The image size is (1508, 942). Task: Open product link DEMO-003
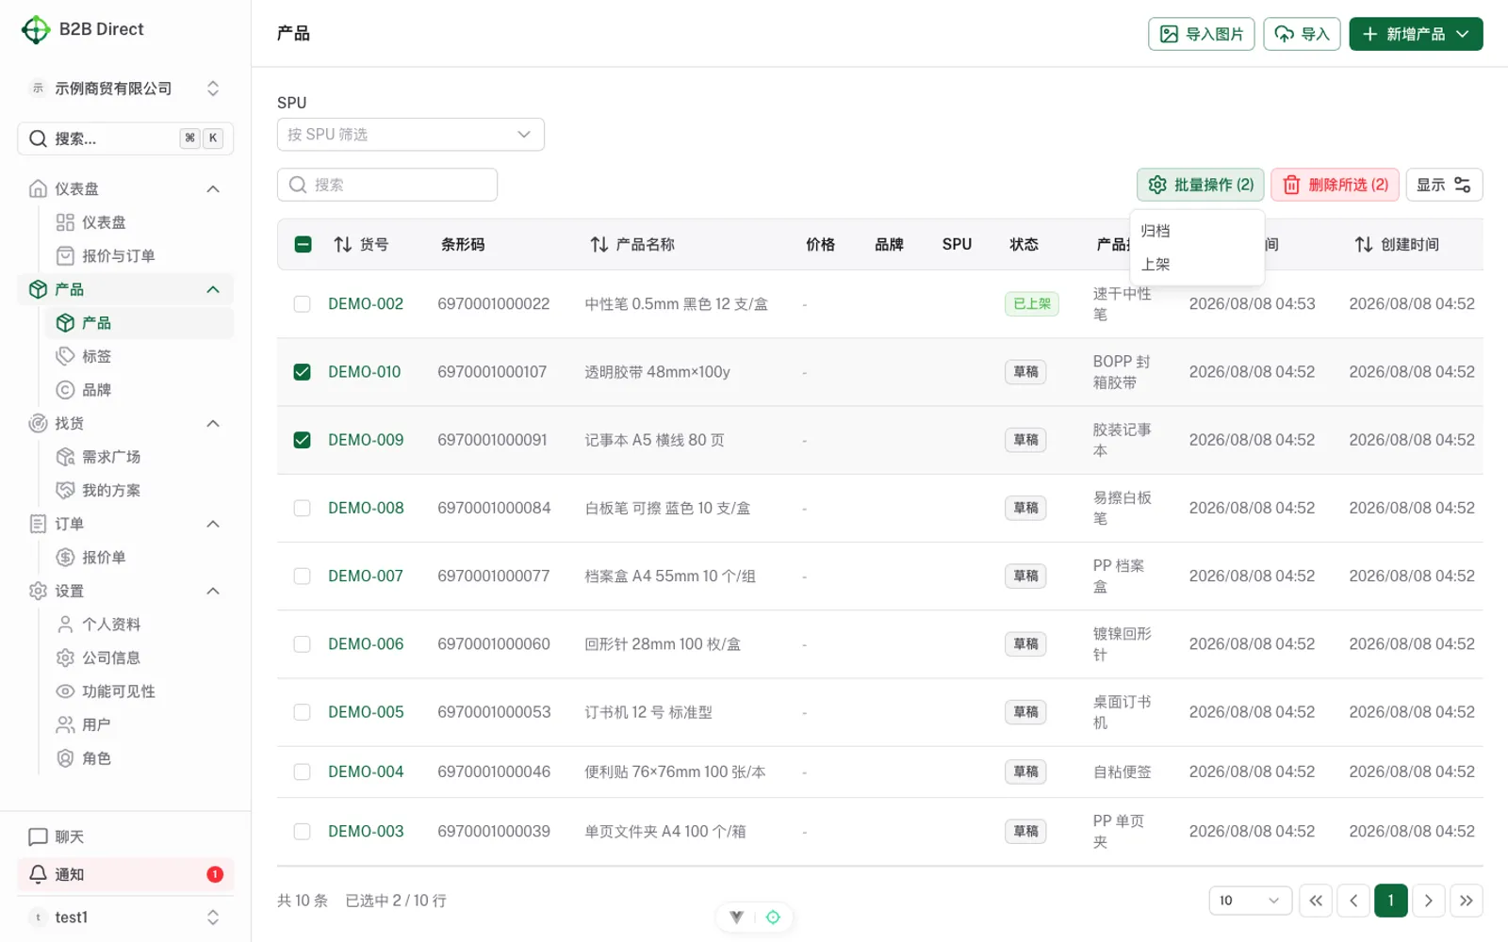point(366,832)
